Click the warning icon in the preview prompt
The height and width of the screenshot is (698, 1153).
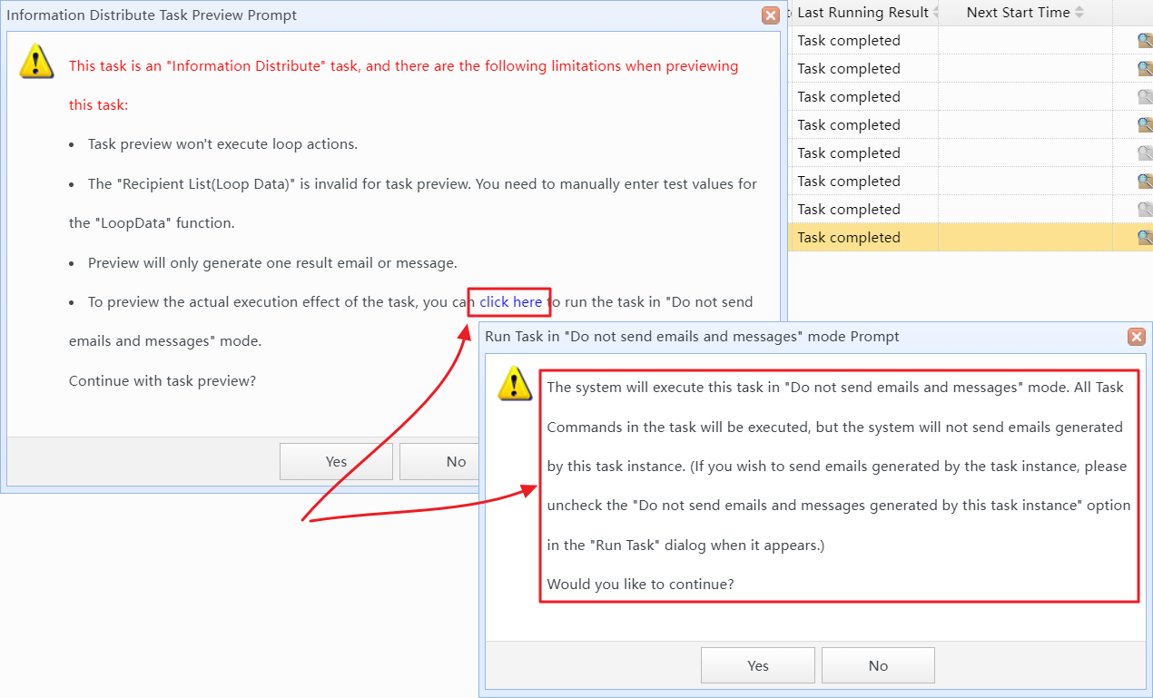(37, 60)
